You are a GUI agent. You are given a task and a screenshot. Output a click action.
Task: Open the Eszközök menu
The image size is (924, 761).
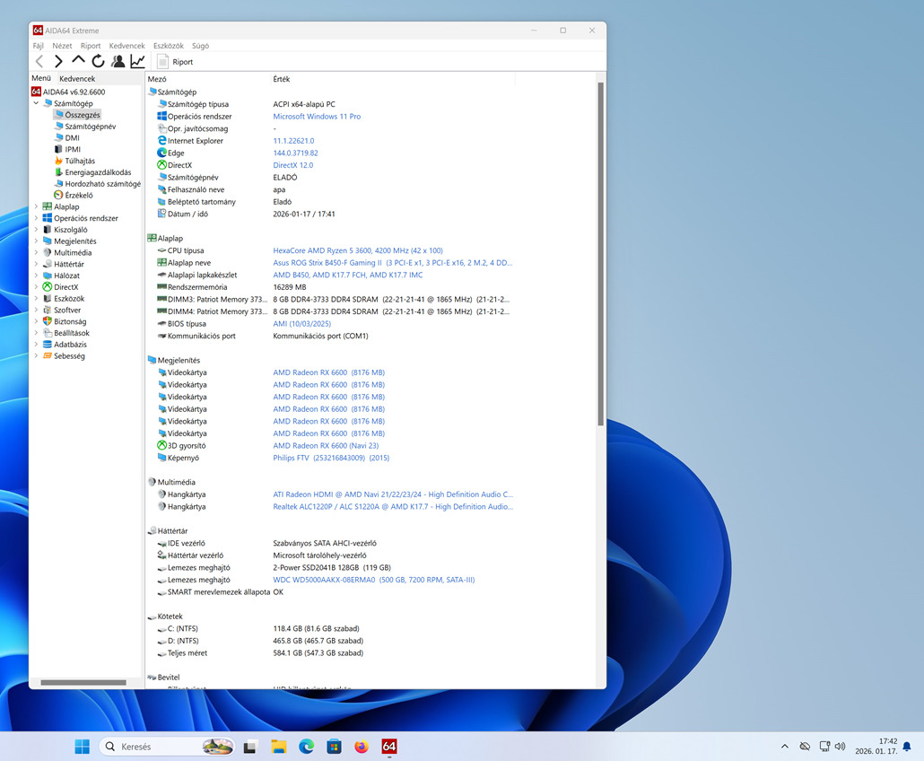click(x=168, y=46)
